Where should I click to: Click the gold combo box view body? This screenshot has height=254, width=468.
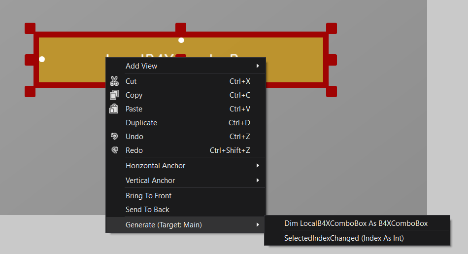[69, 69]
